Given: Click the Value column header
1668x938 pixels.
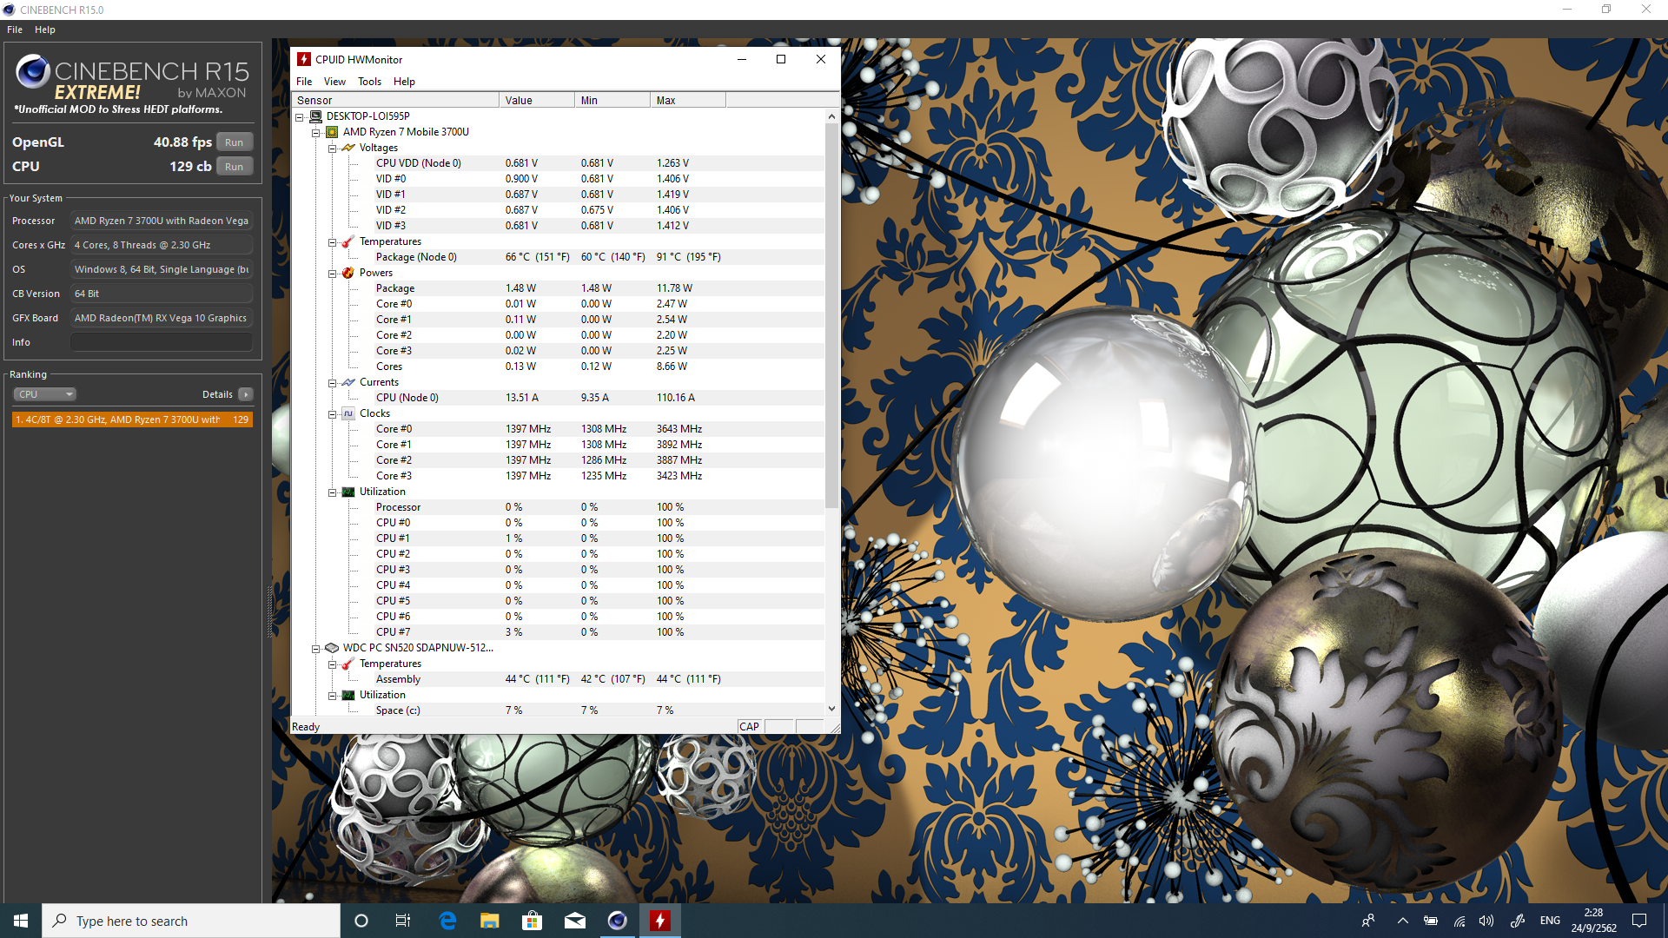Looking at the screenshot, I should 537,101.
